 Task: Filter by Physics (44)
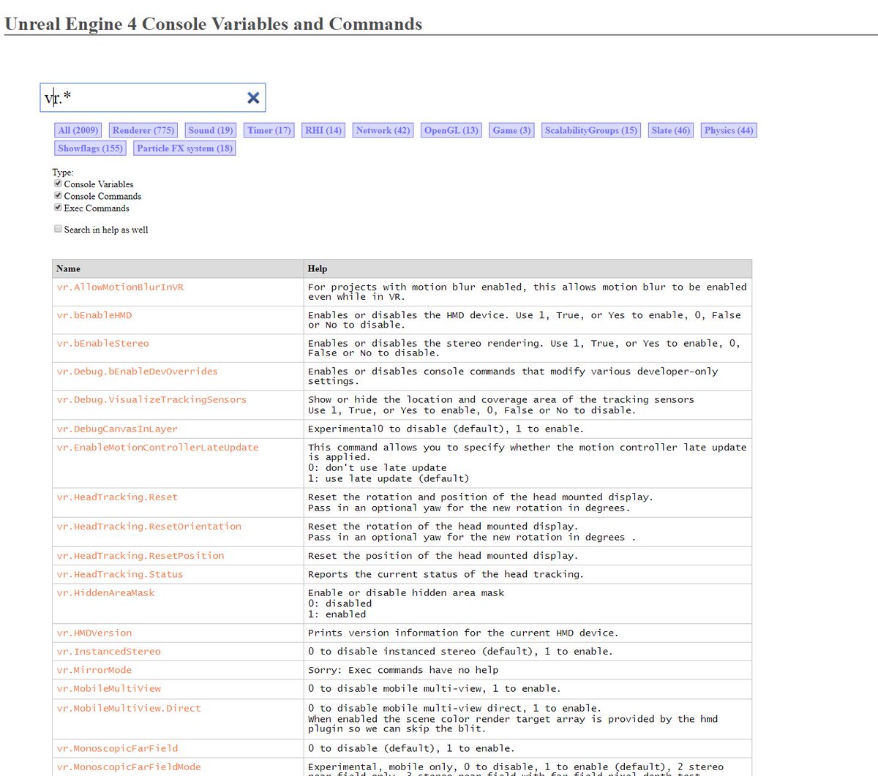[729, 130]
